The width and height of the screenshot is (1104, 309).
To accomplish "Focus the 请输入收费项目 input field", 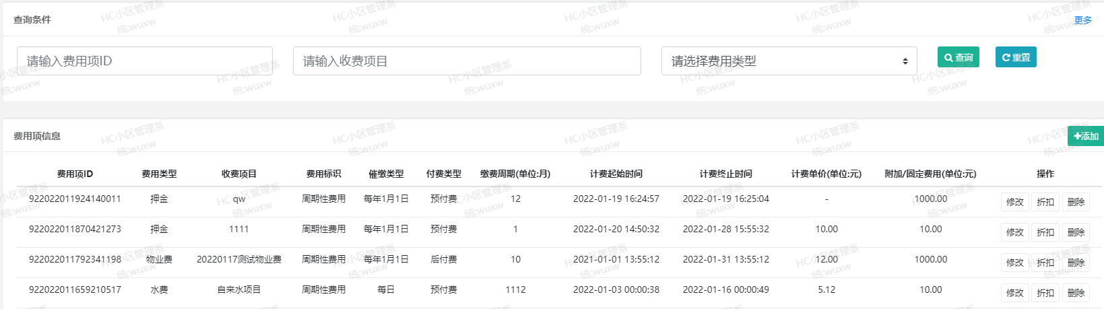I will tap(467, 61).
